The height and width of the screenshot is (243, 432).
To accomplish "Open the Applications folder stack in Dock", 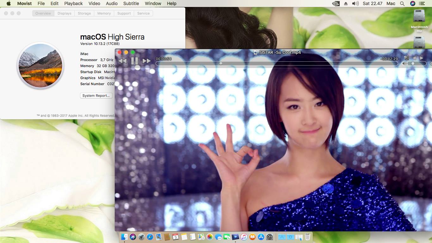I will pyautogui.click(x=282, y=237).
